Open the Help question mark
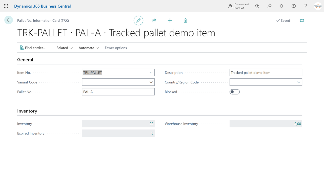The width and height of the screenshot is (324, 182). pos(306,6)
